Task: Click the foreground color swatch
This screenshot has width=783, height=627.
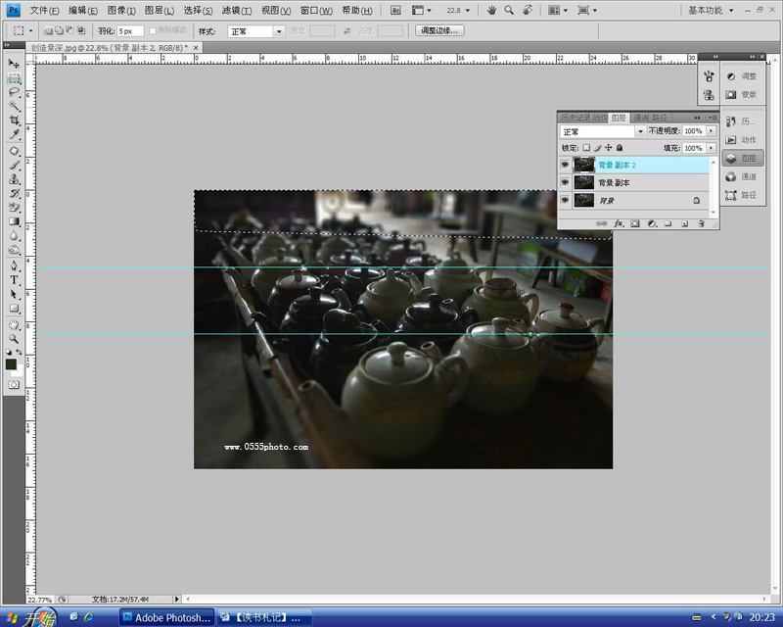Action: [x=11, y=364]
